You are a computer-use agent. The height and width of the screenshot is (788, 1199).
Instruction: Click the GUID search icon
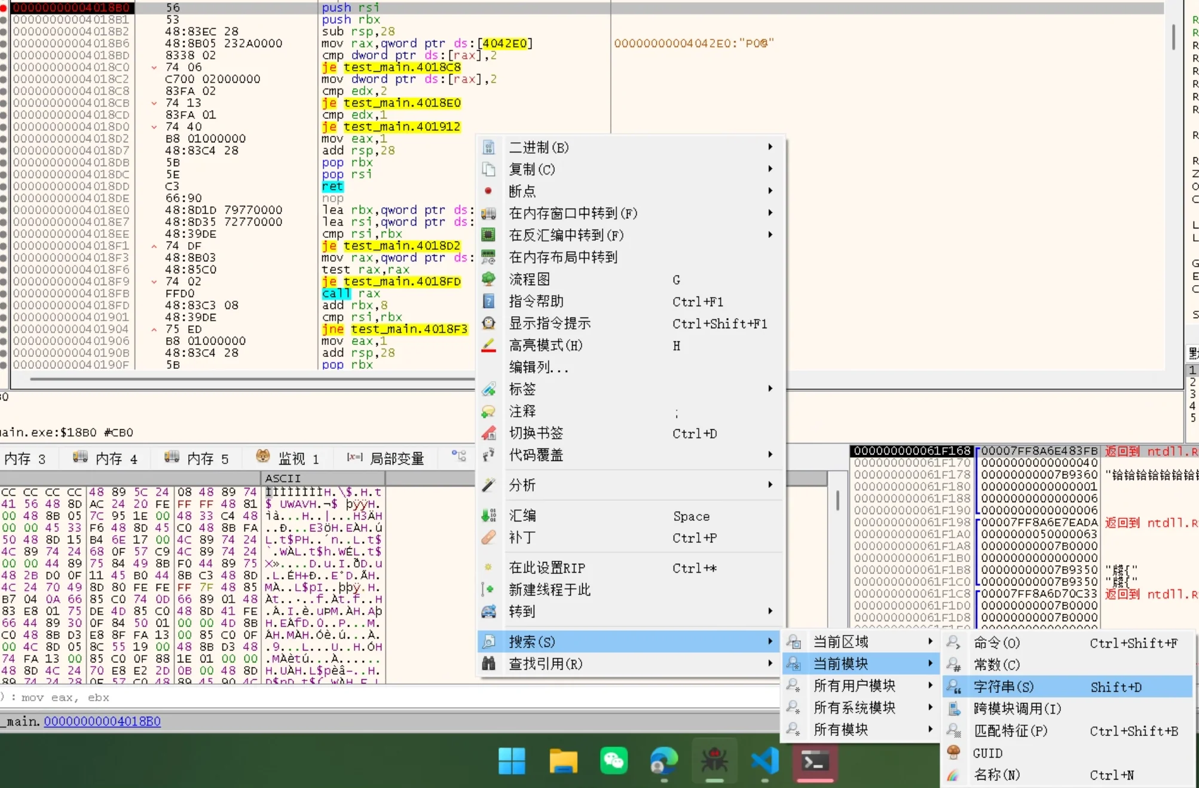tap(953, 752)
